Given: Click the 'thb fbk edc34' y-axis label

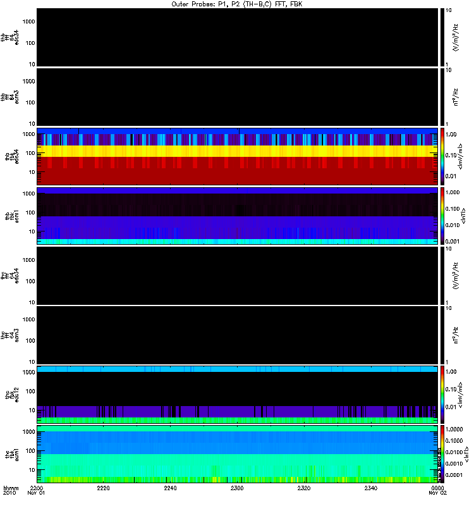Looking at the screenshot, I should pos(11,156).
